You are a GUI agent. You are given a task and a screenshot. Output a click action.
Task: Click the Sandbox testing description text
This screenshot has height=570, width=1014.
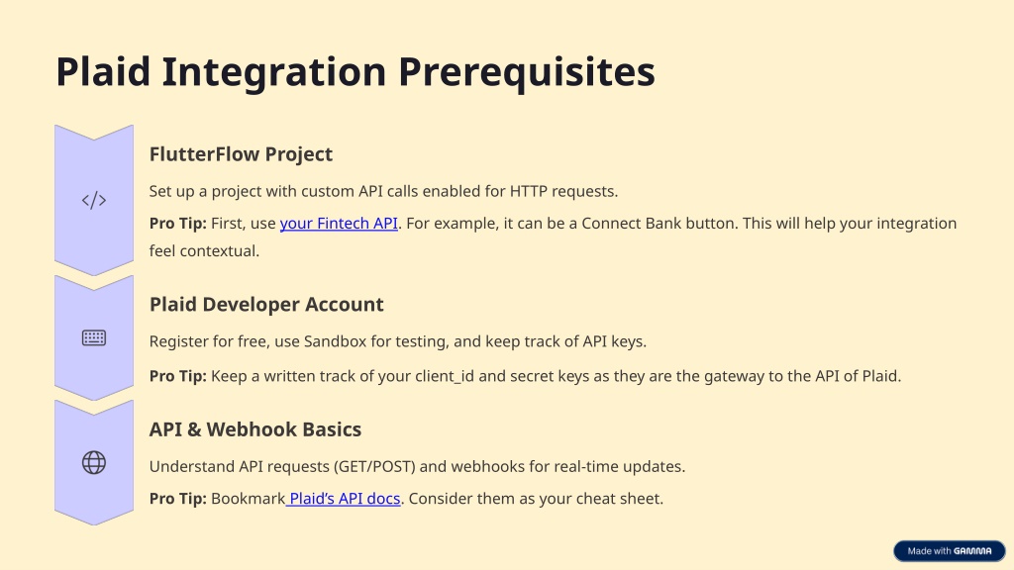click(x=398, y=341)
